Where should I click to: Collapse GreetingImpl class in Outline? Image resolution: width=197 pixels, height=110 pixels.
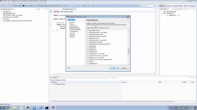[x=163, y=13]
